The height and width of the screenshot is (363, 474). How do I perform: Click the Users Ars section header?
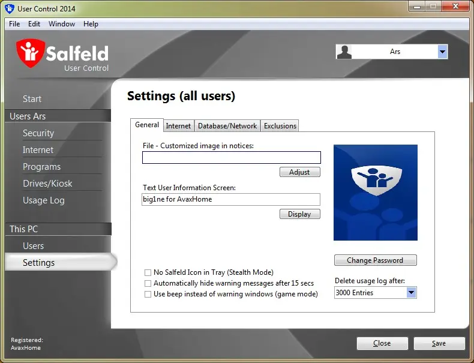pos(58,116)
